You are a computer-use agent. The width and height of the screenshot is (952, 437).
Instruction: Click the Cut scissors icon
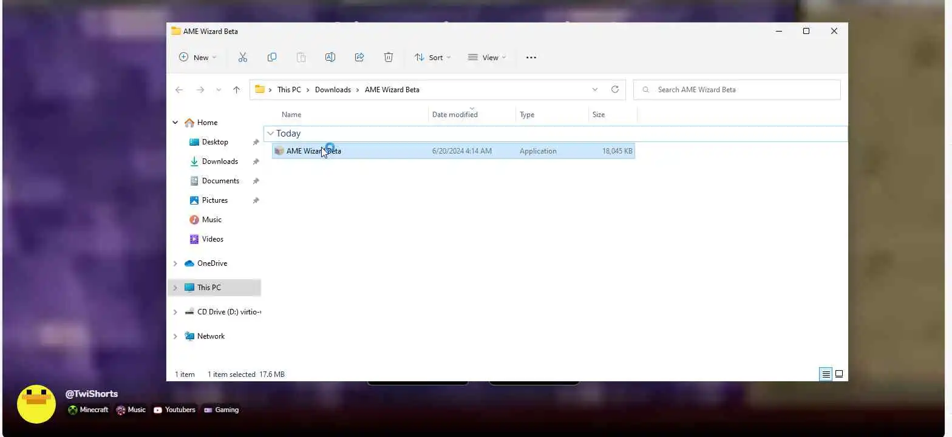tap(243, 57)
